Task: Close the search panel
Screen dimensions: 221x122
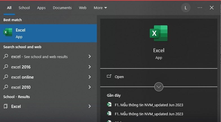Action: tap(211, 8)
